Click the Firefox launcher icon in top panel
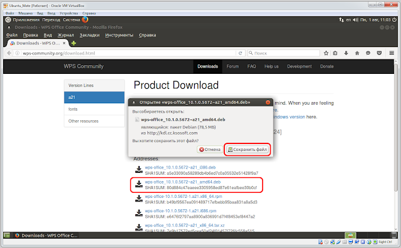 click(x=85, y=19)
